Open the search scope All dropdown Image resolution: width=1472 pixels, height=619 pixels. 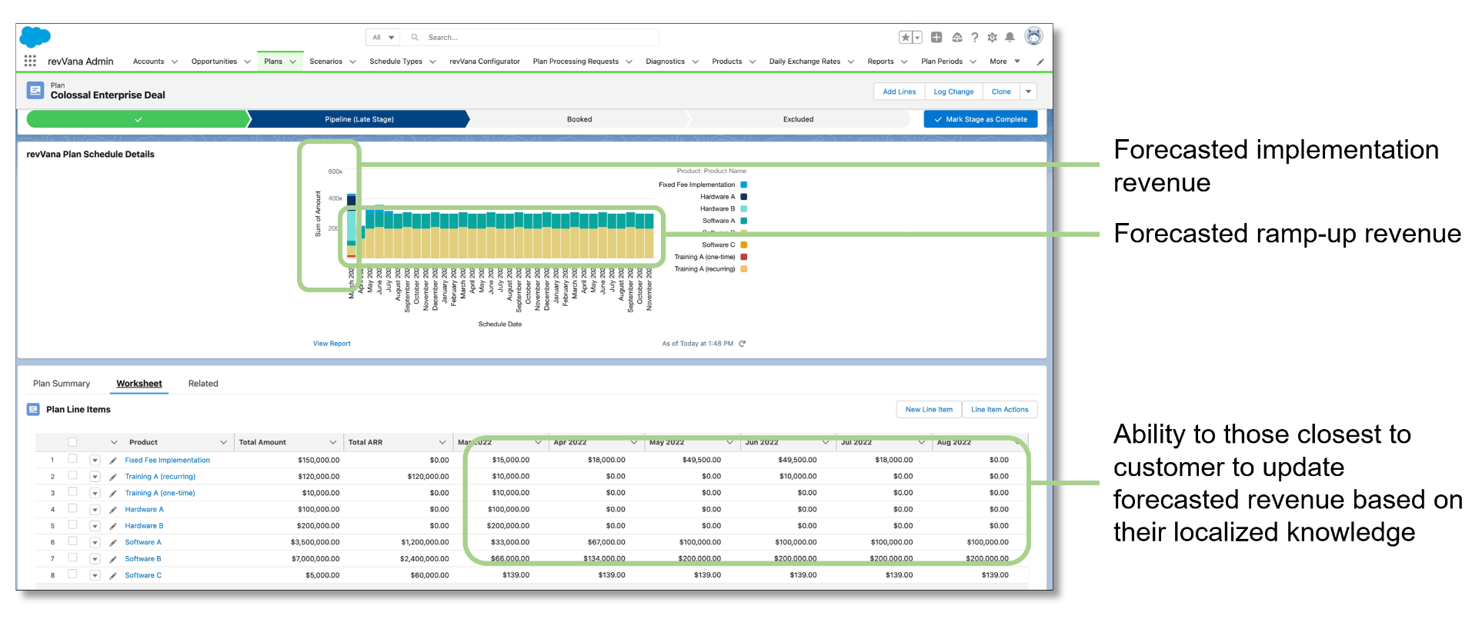pos(383,37)
